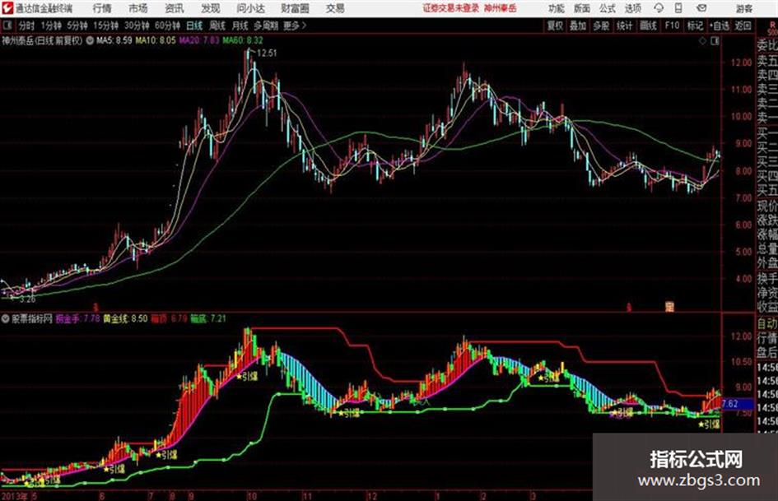The width and height of the screenshot is (778, 501).
Task: Click the 叠加 overlay button
Action: tap(578, 26)
